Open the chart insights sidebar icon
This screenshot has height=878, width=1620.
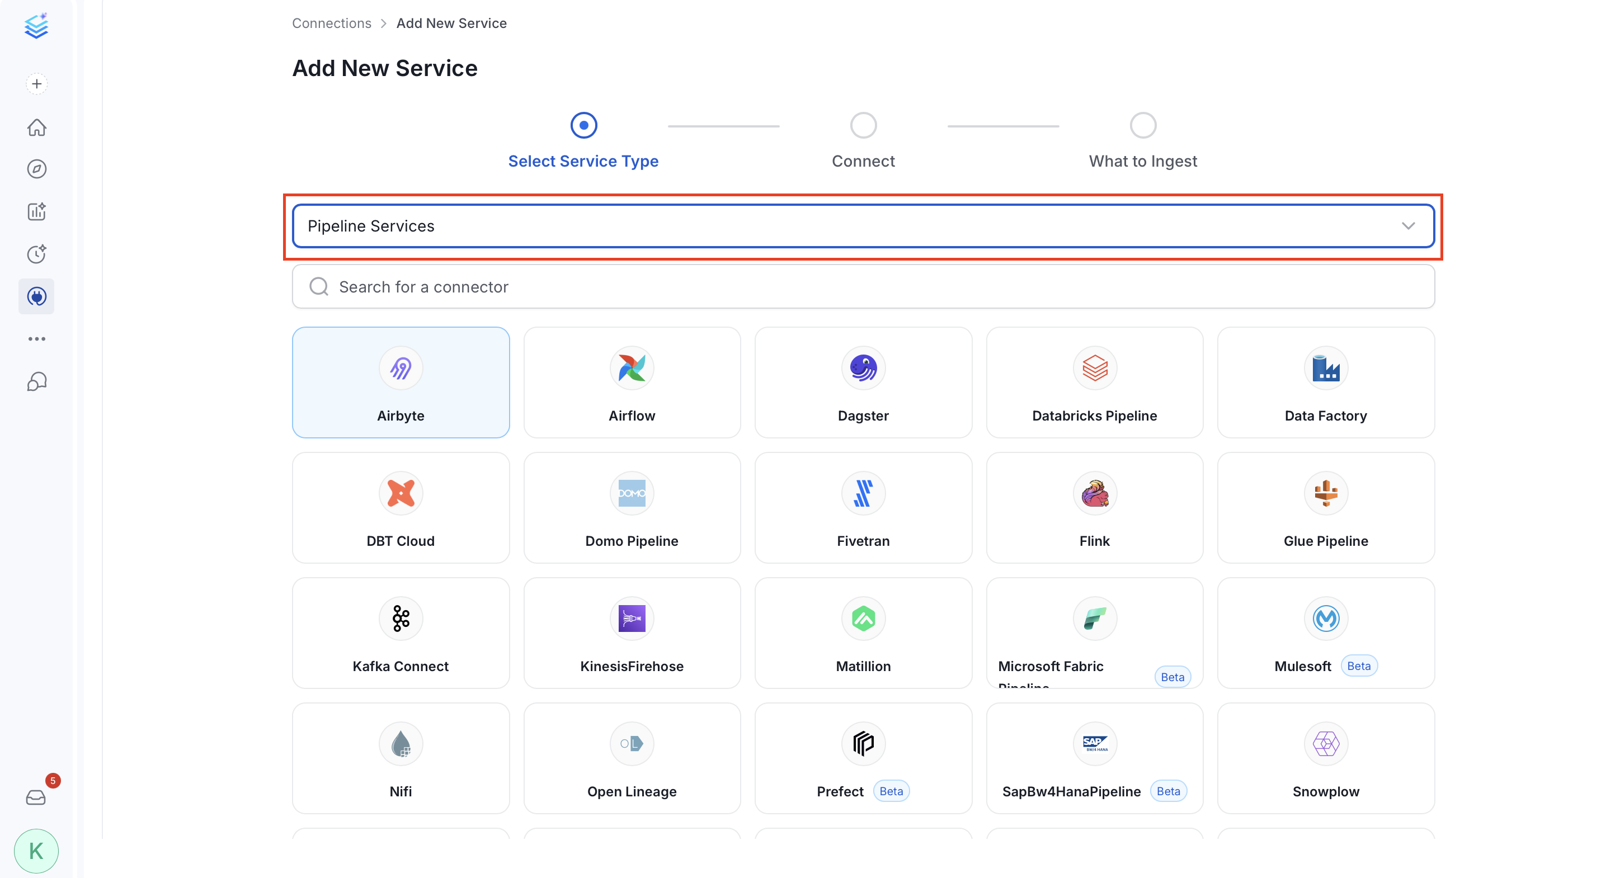point(36,212)
